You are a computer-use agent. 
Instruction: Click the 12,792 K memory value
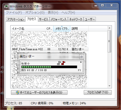pos(63,49)
